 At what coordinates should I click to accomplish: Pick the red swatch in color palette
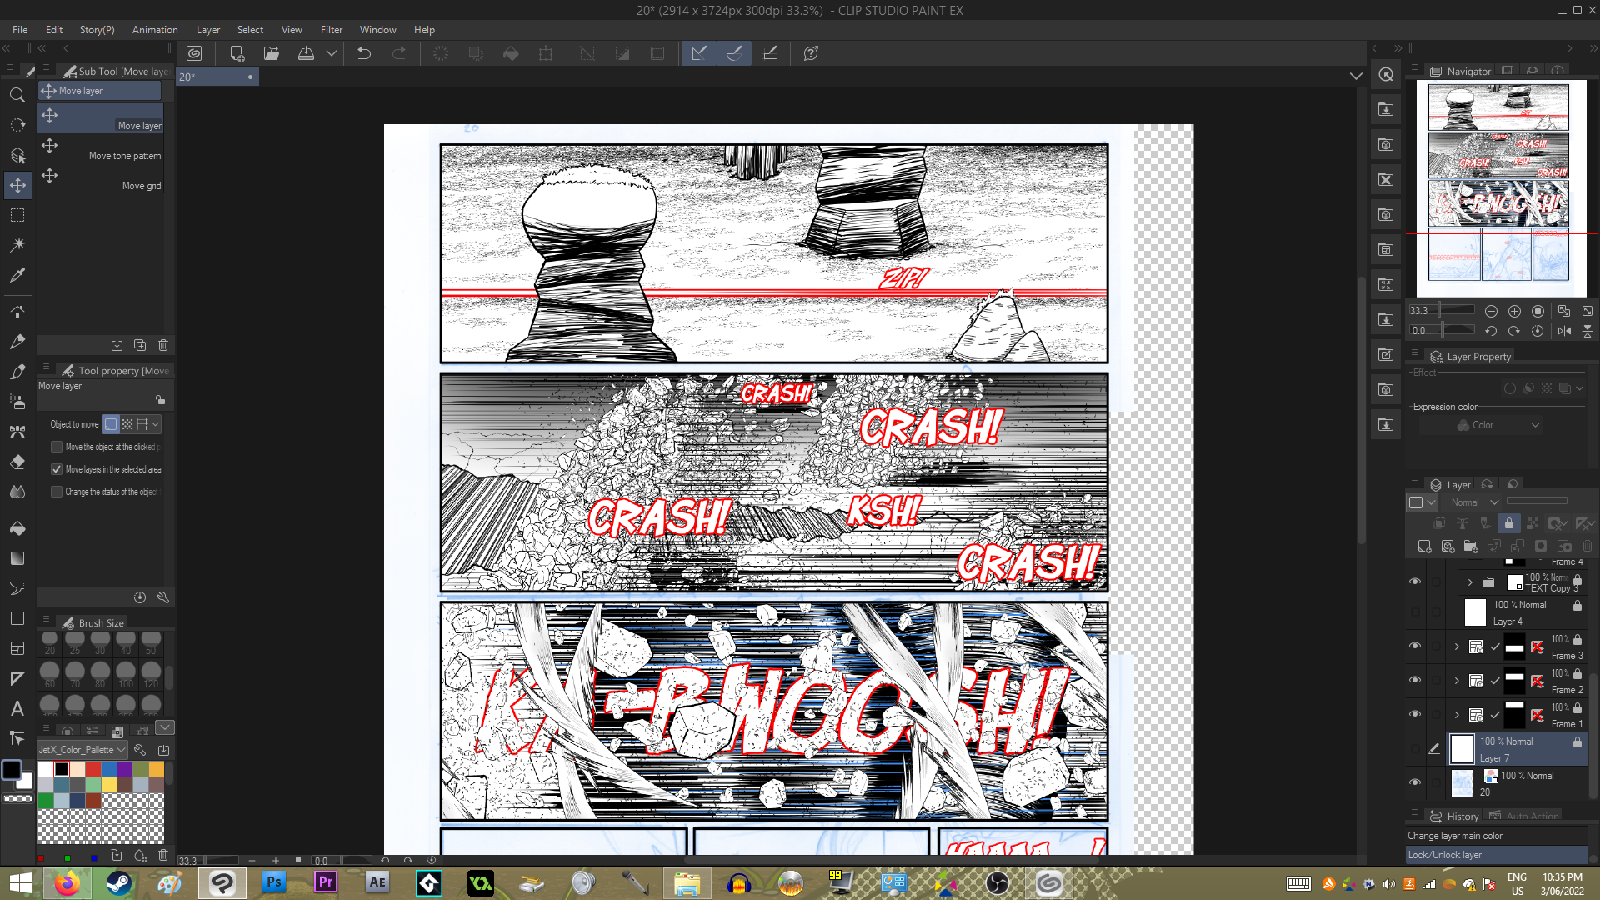93,769
